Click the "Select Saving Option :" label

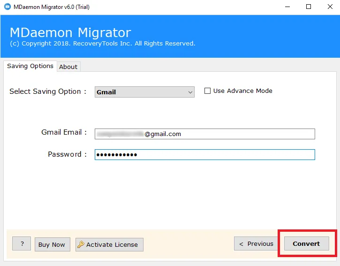48,91
